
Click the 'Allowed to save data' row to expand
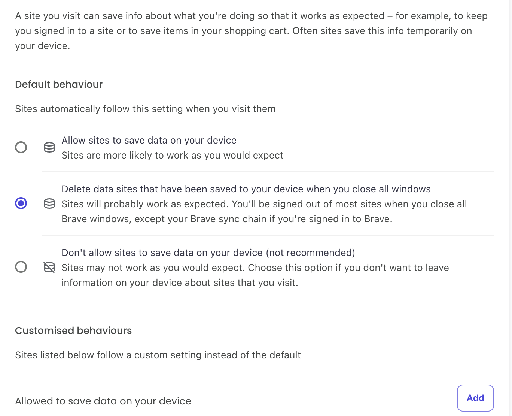click(x=103, y=401)
